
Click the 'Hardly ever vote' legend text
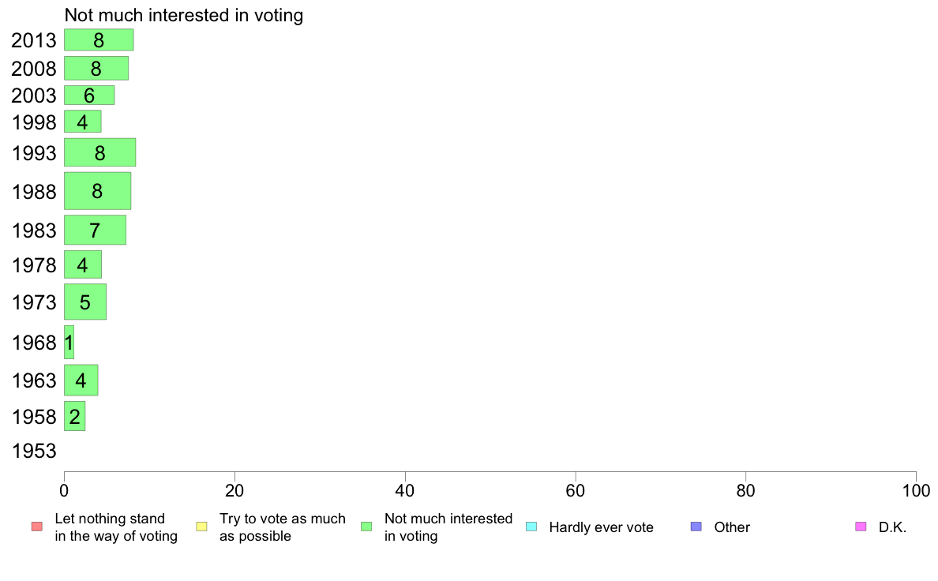[601, 527]
